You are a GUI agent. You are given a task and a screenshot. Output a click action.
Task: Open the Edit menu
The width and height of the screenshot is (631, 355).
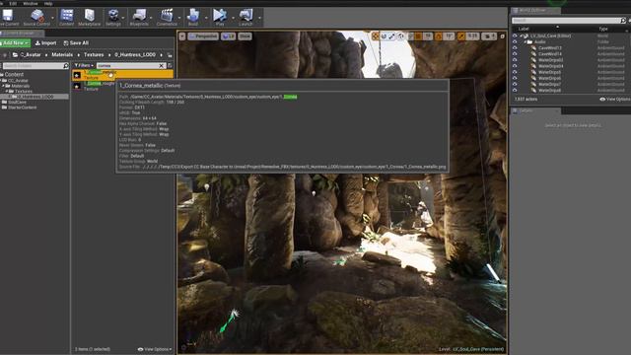pos(13,4)
